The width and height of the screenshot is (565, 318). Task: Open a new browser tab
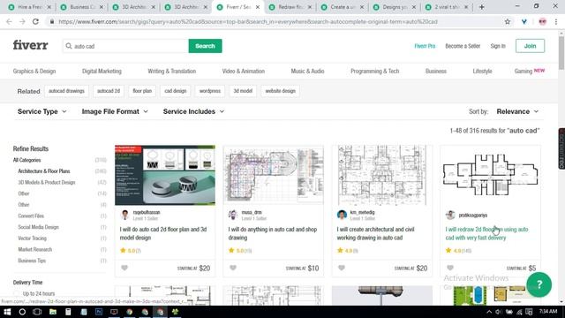tap(482, 7)
